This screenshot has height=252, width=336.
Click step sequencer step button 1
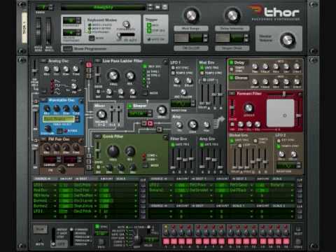click(x=166, y=241)
